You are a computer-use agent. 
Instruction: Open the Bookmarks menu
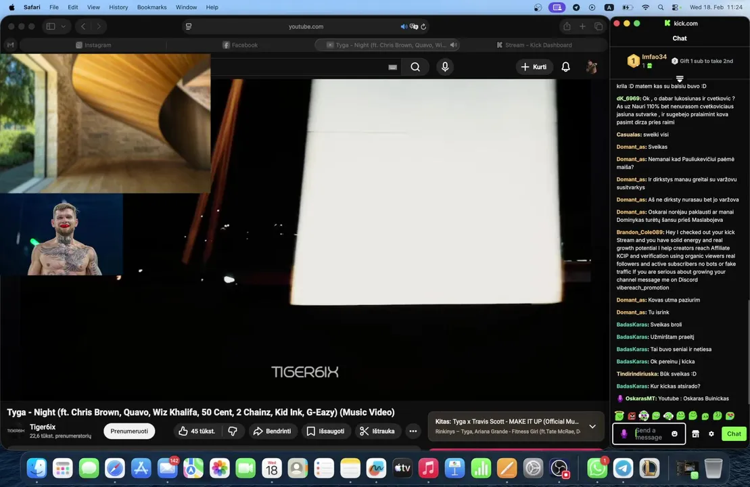tap(151, 7)
